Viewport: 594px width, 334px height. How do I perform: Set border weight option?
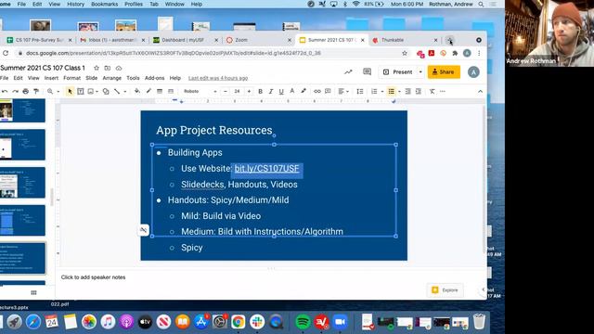pos(160,91)
